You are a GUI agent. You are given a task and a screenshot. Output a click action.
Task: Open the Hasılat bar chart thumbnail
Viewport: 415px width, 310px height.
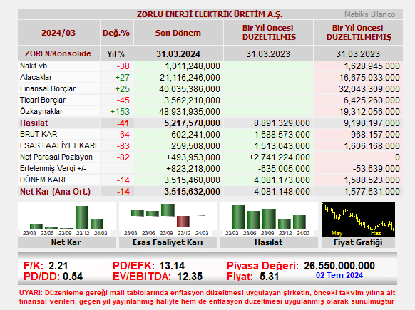pyautogui.click(x=269, y=219)
